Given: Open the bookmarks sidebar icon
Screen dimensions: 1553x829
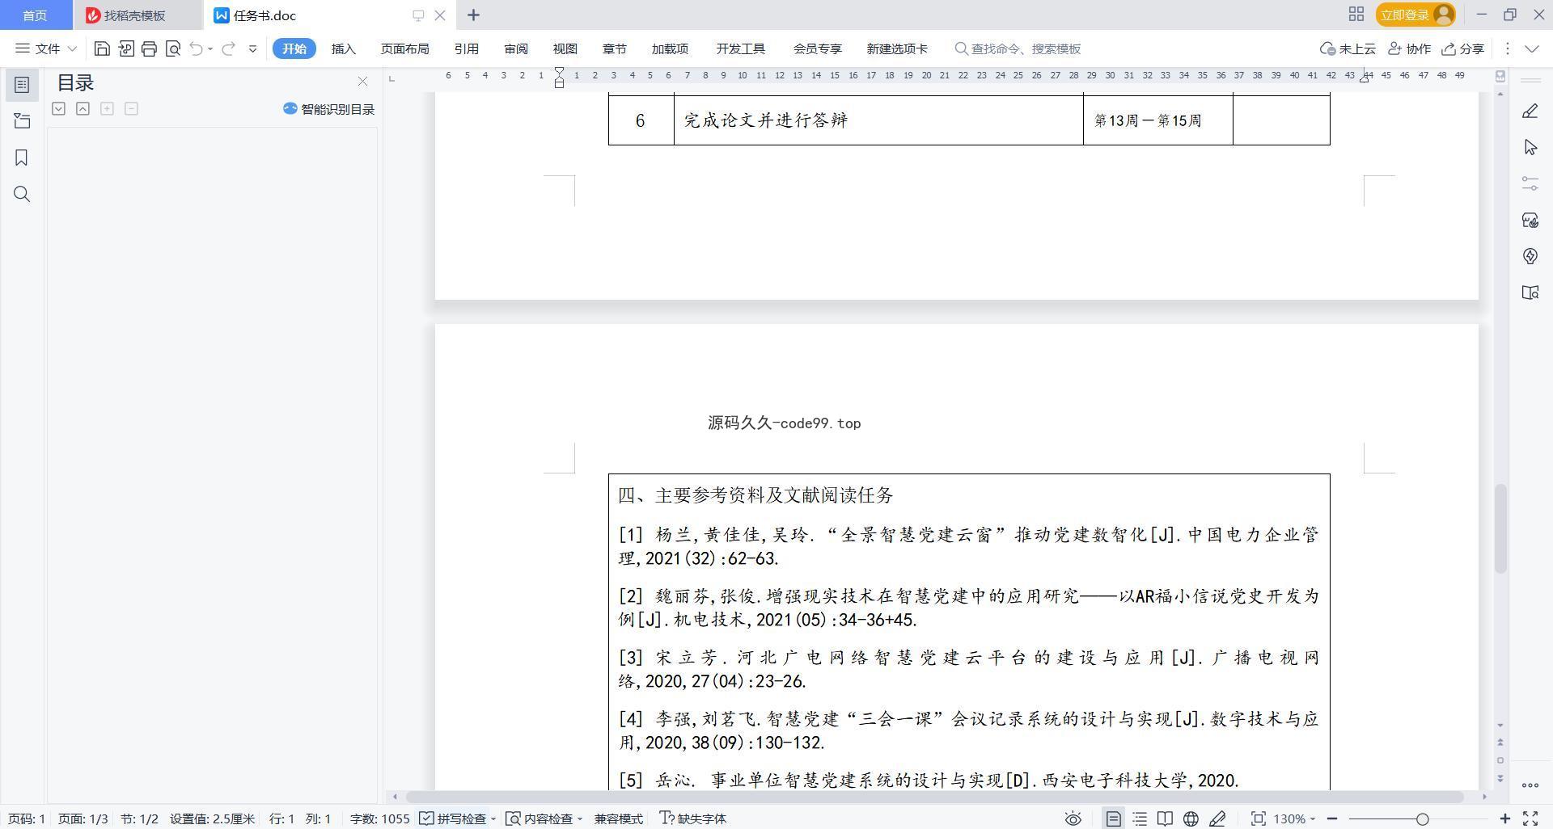Looking at the screenshot, I should [22, 158].
